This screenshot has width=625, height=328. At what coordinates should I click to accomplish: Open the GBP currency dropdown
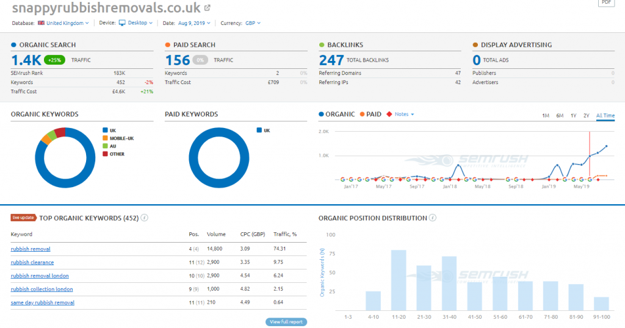[x=253, y=23]
